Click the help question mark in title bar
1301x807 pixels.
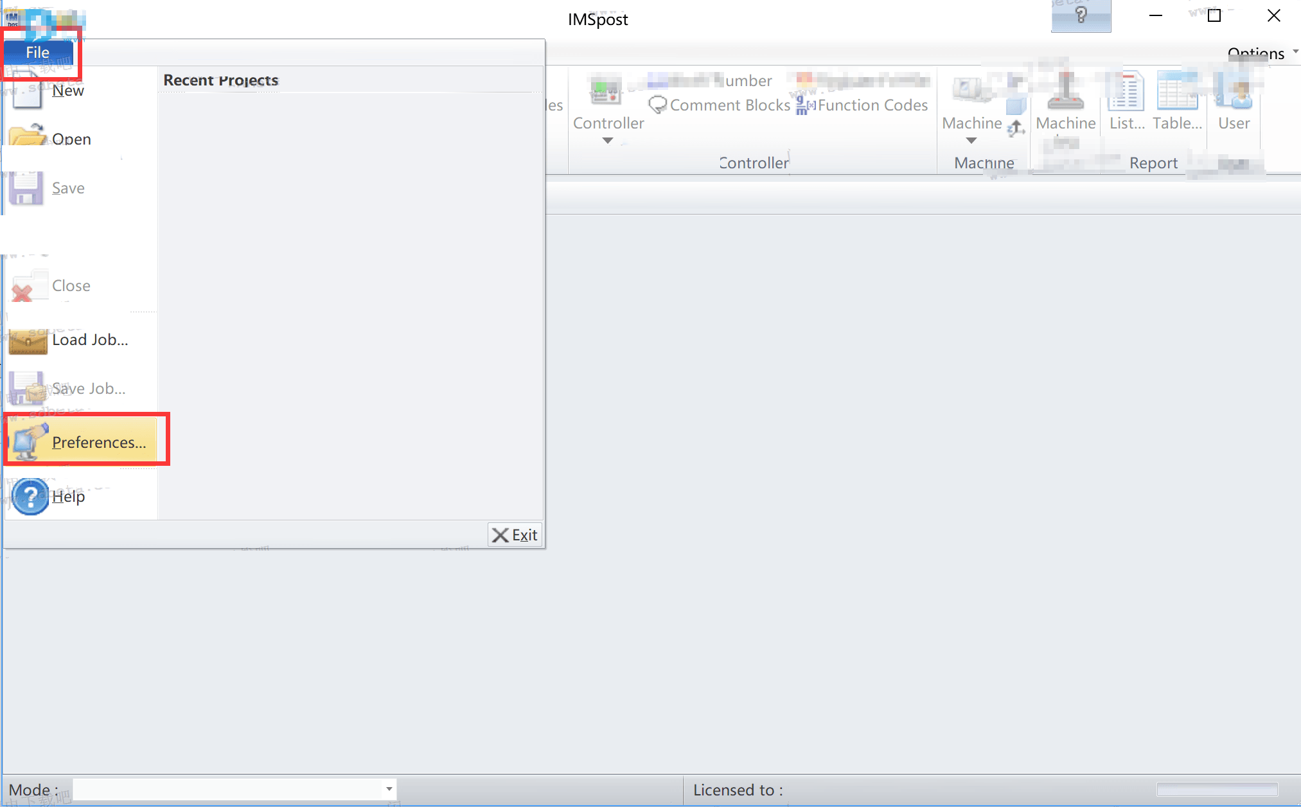[x=1081, y=15]
